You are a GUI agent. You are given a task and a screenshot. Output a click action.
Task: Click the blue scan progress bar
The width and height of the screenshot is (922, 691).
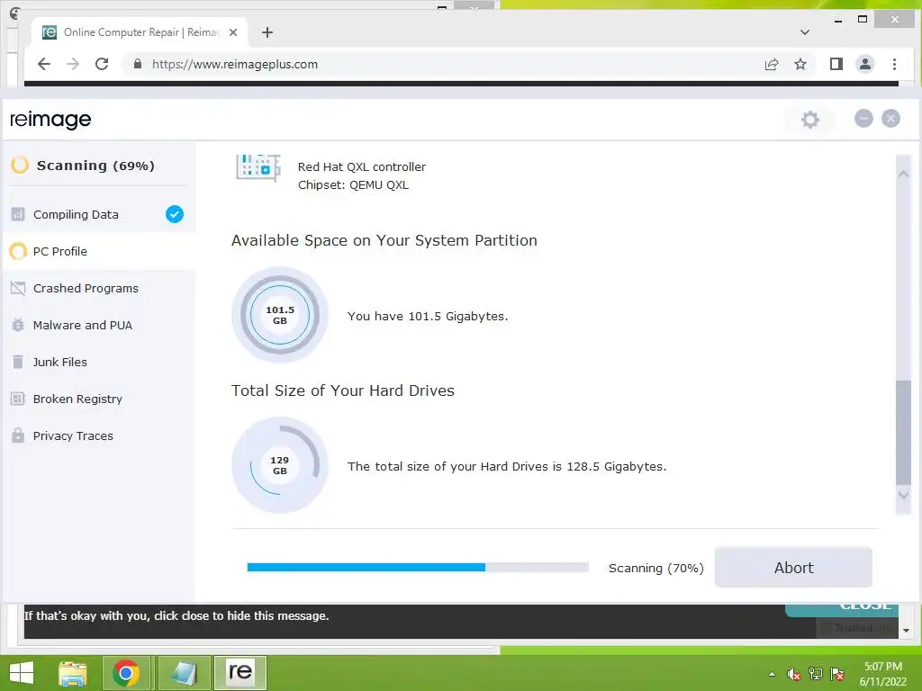coord(418,567)
